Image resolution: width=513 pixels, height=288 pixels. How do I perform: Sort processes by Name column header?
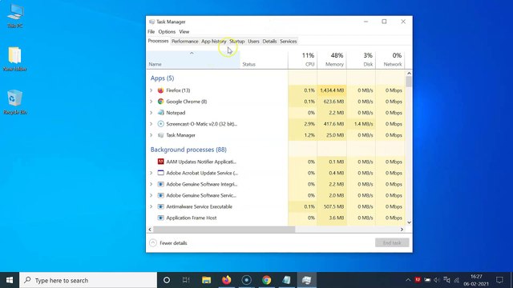tap(193, 60)
